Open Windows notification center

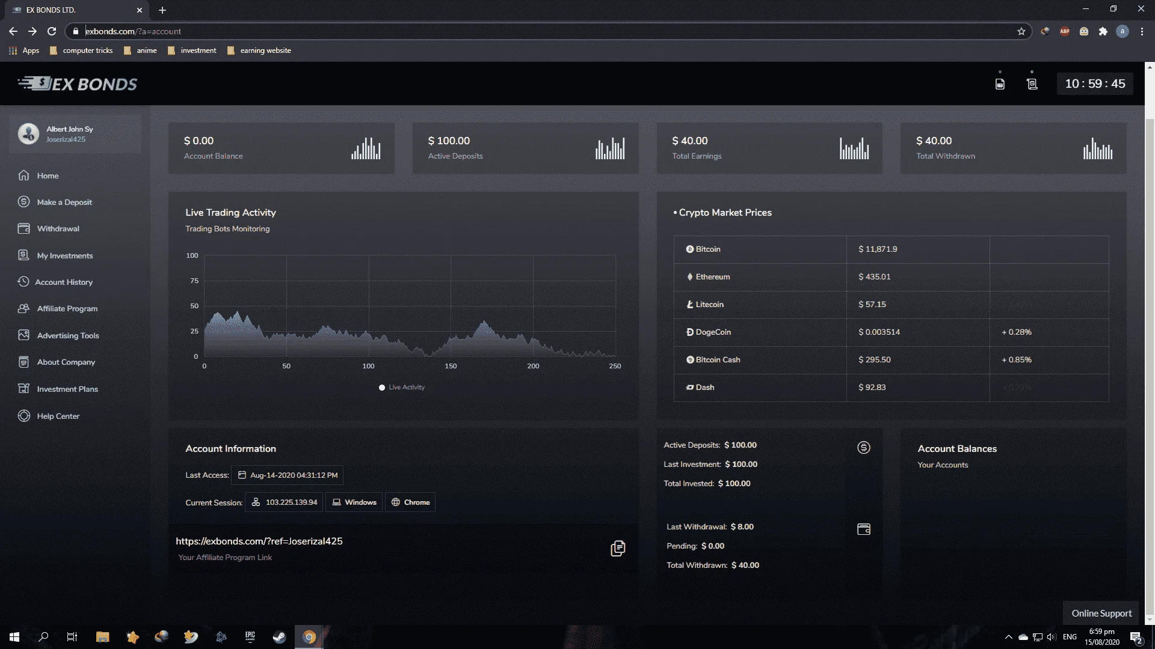pos(1136,637)
